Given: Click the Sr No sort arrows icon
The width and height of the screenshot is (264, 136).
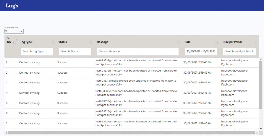Looking at the screenshot, I should (15, 42).
